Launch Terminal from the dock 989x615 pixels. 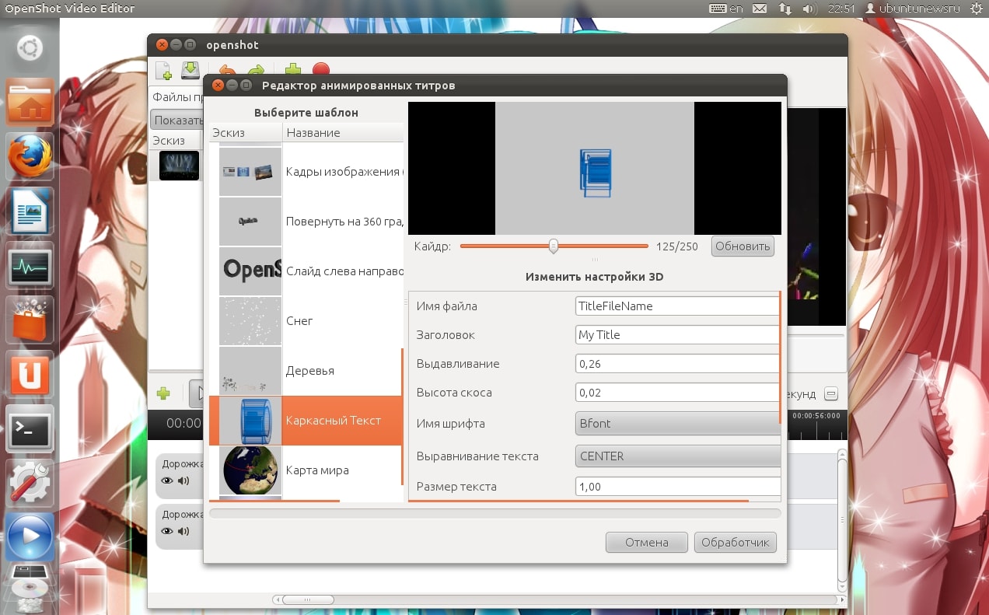click(x=30, y=428)
